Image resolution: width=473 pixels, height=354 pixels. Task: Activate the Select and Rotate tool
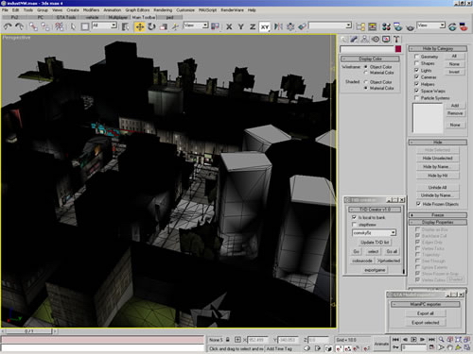pyautogui.click(x=151, y=26)
